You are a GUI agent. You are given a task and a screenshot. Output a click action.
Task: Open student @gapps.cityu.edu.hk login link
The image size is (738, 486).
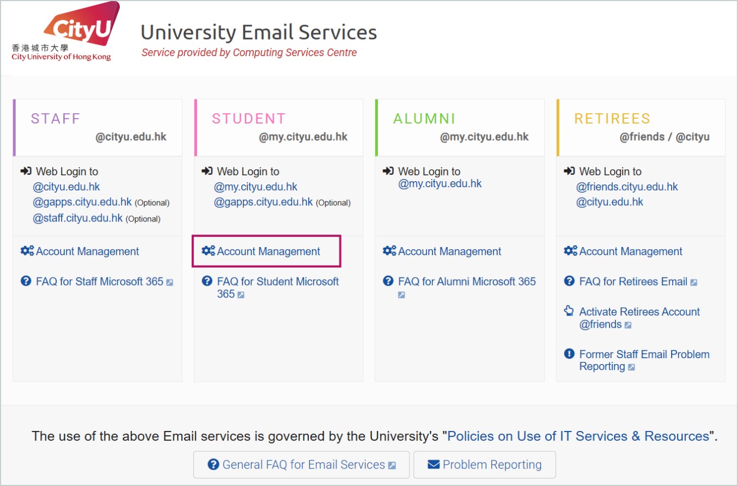point(263,202)
